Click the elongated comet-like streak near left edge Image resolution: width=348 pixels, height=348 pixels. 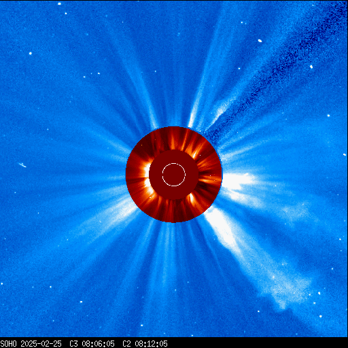pyautogui.click(x=22, y=165)
